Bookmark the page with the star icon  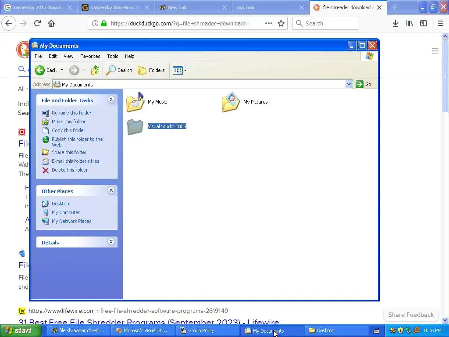(281, 24)
